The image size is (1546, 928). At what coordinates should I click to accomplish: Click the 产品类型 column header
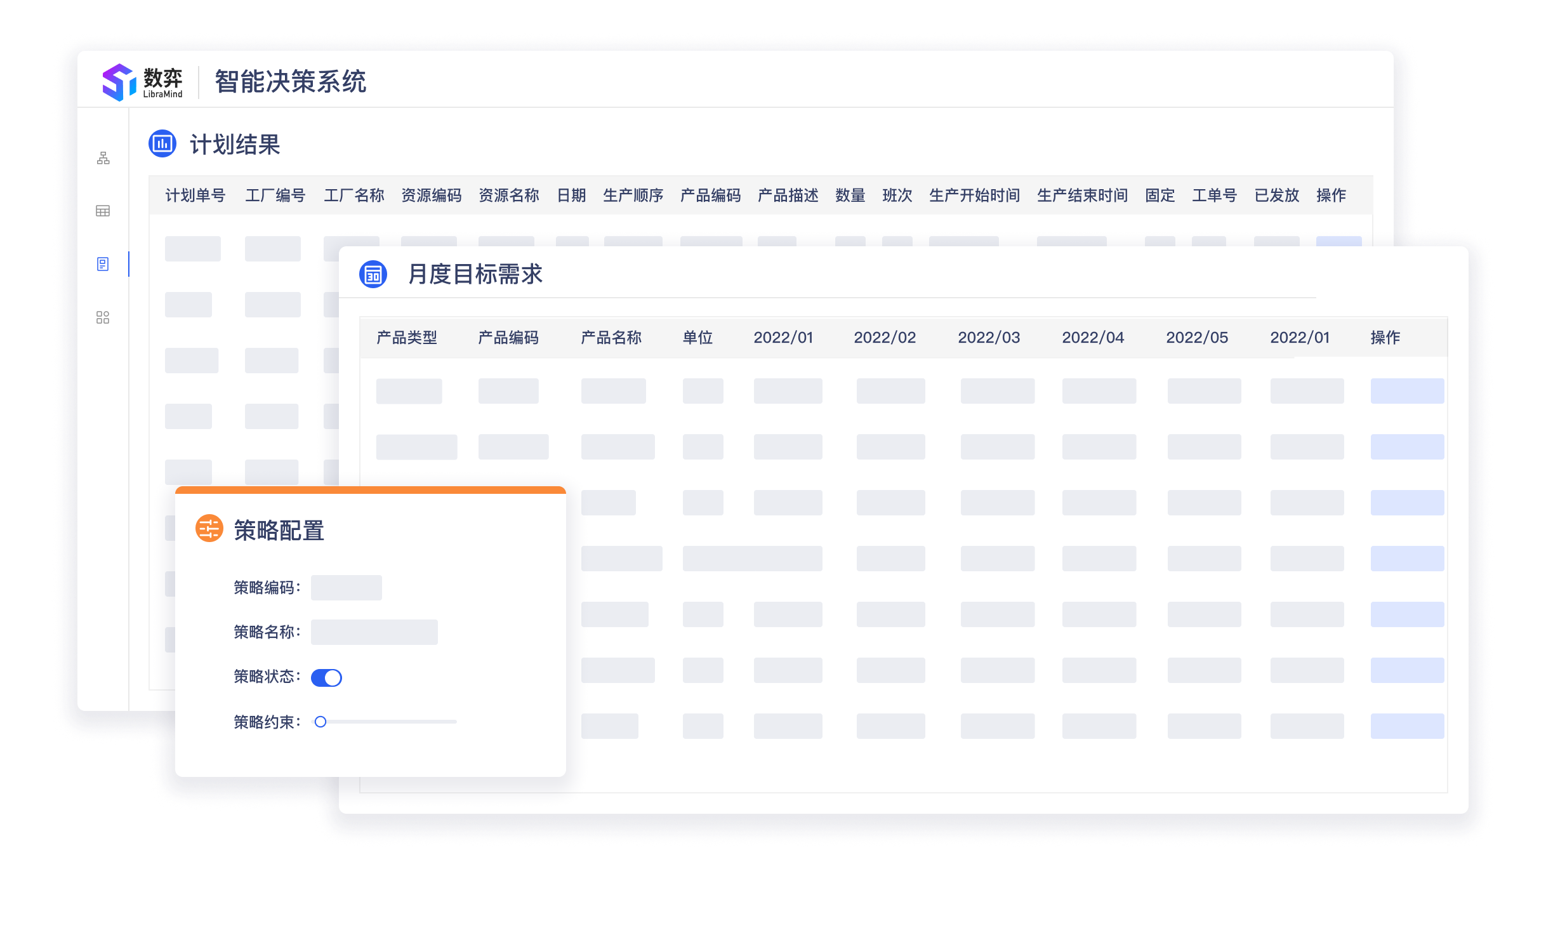[x=407, y=338]
